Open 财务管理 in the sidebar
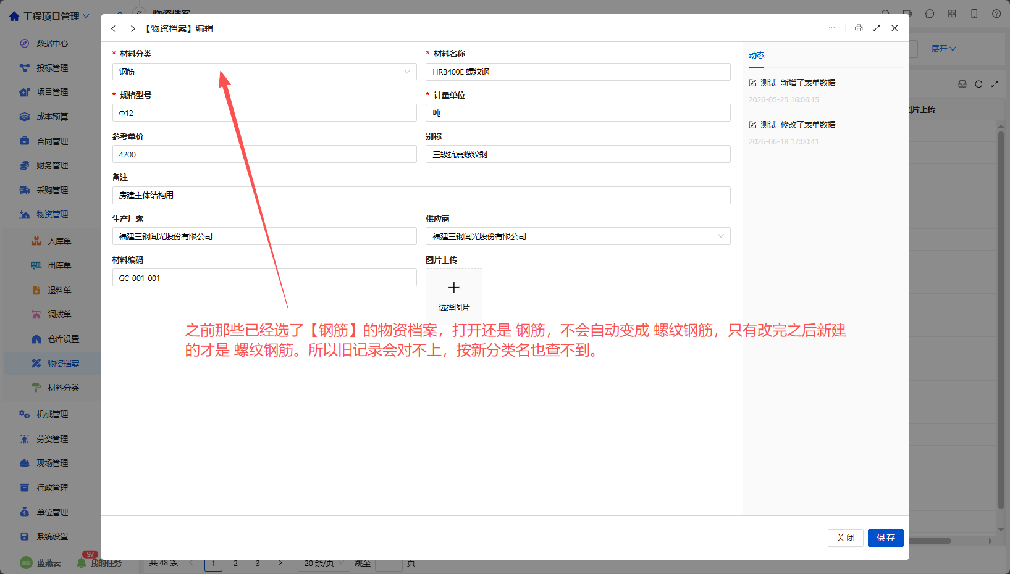The image size is (1010, 574). 51,165
